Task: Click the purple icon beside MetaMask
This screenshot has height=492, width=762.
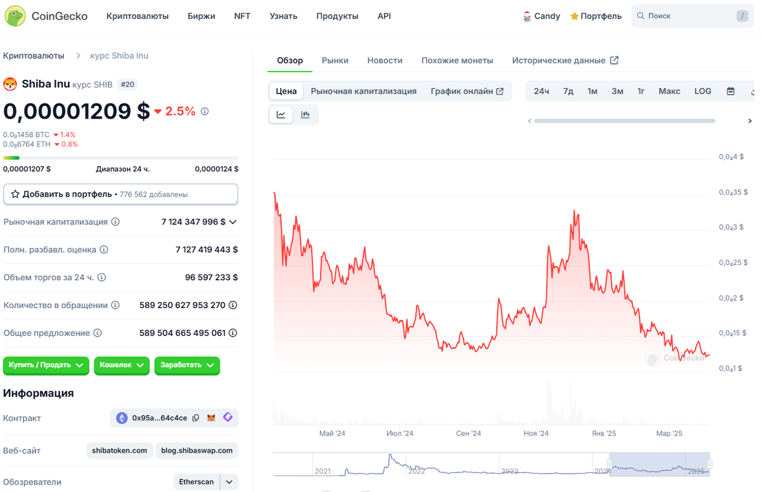Action: (228, 417)
